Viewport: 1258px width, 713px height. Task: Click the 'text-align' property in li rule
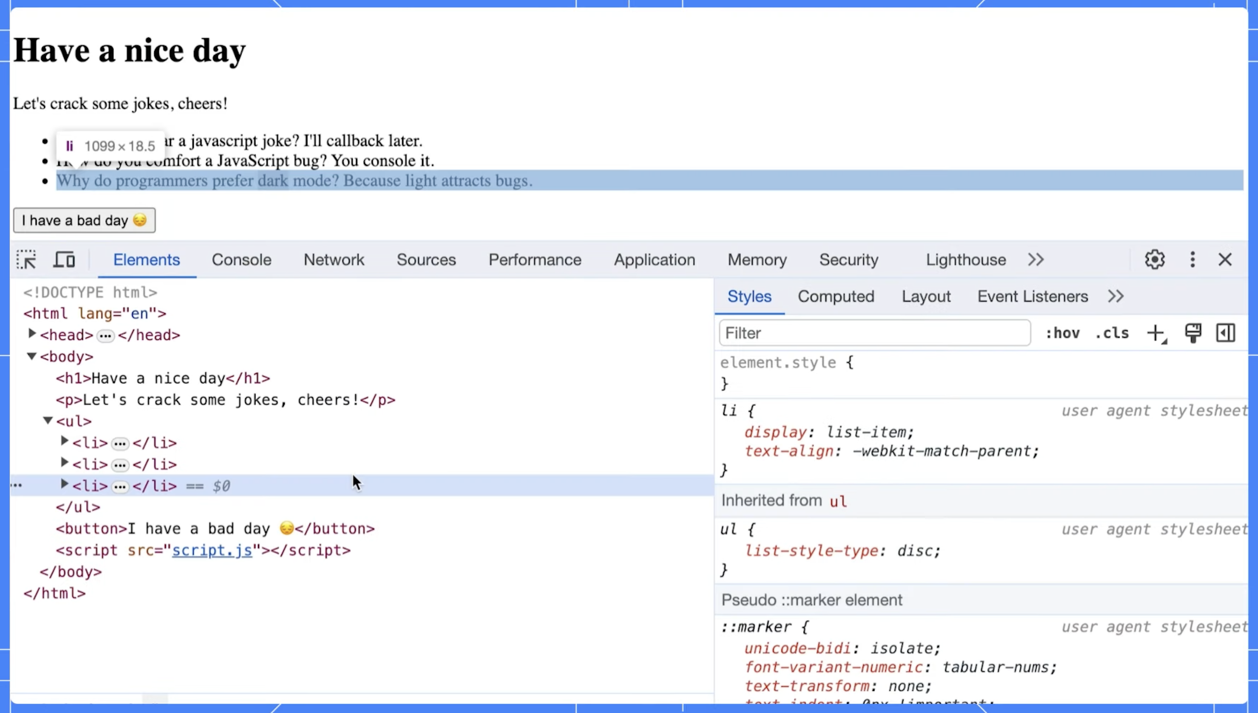[789, 451]
